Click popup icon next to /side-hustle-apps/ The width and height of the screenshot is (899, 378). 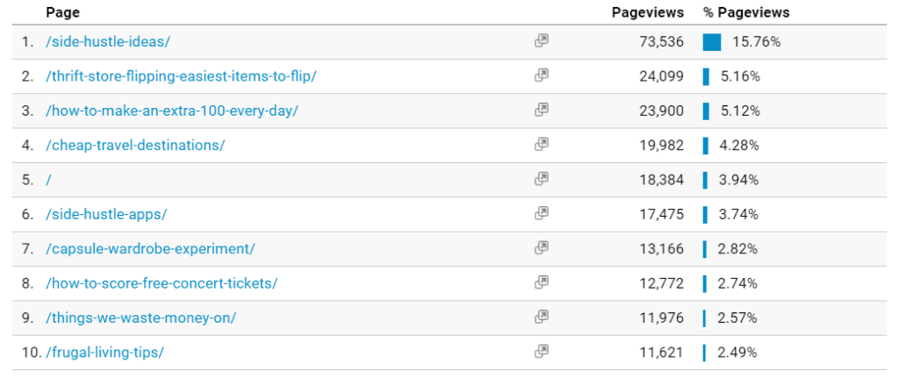(541, 213)
